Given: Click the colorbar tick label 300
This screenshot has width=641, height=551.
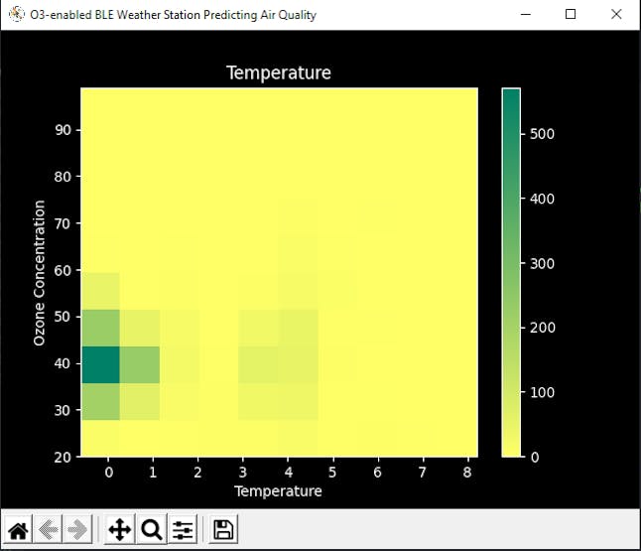Looking at the screenshot, I should click(x=542, y=263).
